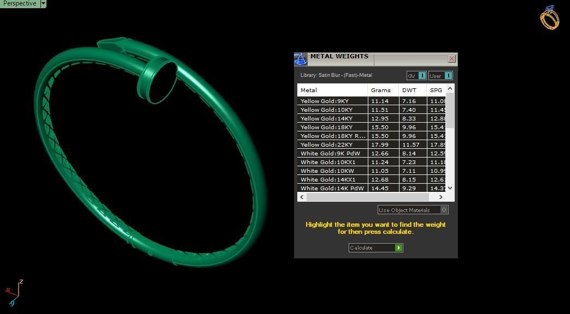The width and height of the screenshot is (570, 314).
Task: Select the White Gold:10KX1 row
Action: click(371, 162)
